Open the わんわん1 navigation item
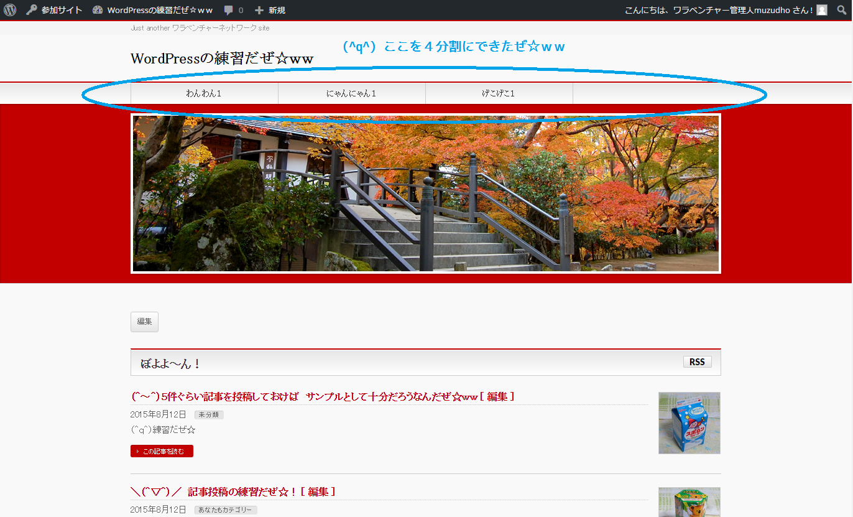Viewport: 853px width, 517px height. click(x=204, y=93)
